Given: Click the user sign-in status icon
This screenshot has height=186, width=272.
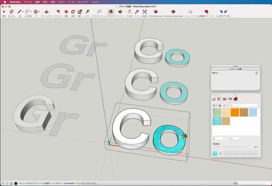Looking at the screenshot, I should click(11, 183).
